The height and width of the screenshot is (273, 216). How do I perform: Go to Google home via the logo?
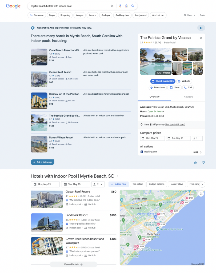(13, 6)
